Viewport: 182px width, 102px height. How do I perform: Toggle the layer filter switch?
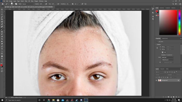177,72
